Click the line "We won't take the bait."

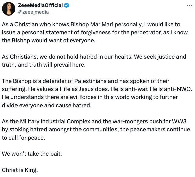click(32, 154)
